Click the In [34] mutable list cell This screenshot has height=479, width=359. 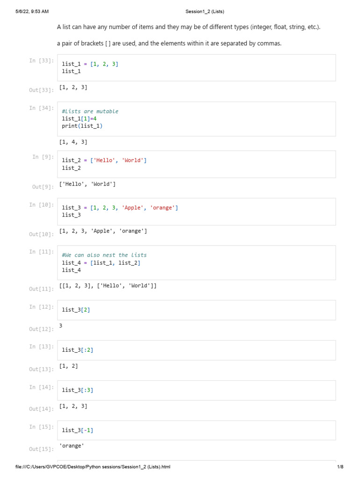(x=196, y=119)
